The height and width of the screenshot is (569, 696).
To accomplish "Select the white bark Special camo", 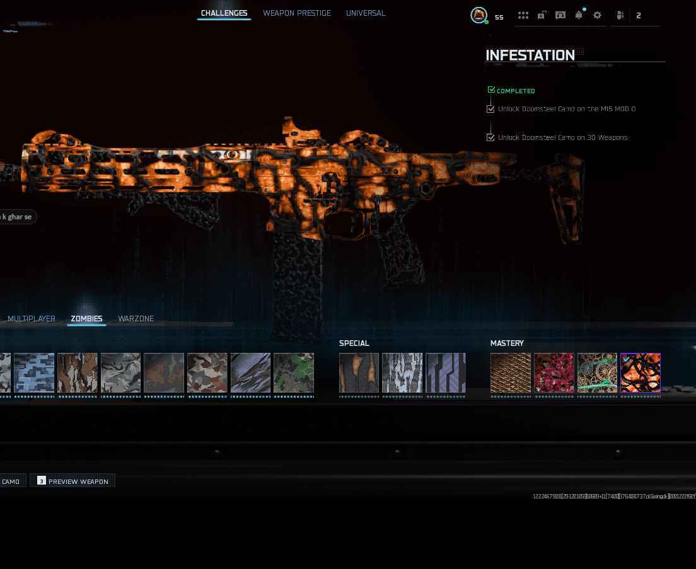I will point(402,372).
